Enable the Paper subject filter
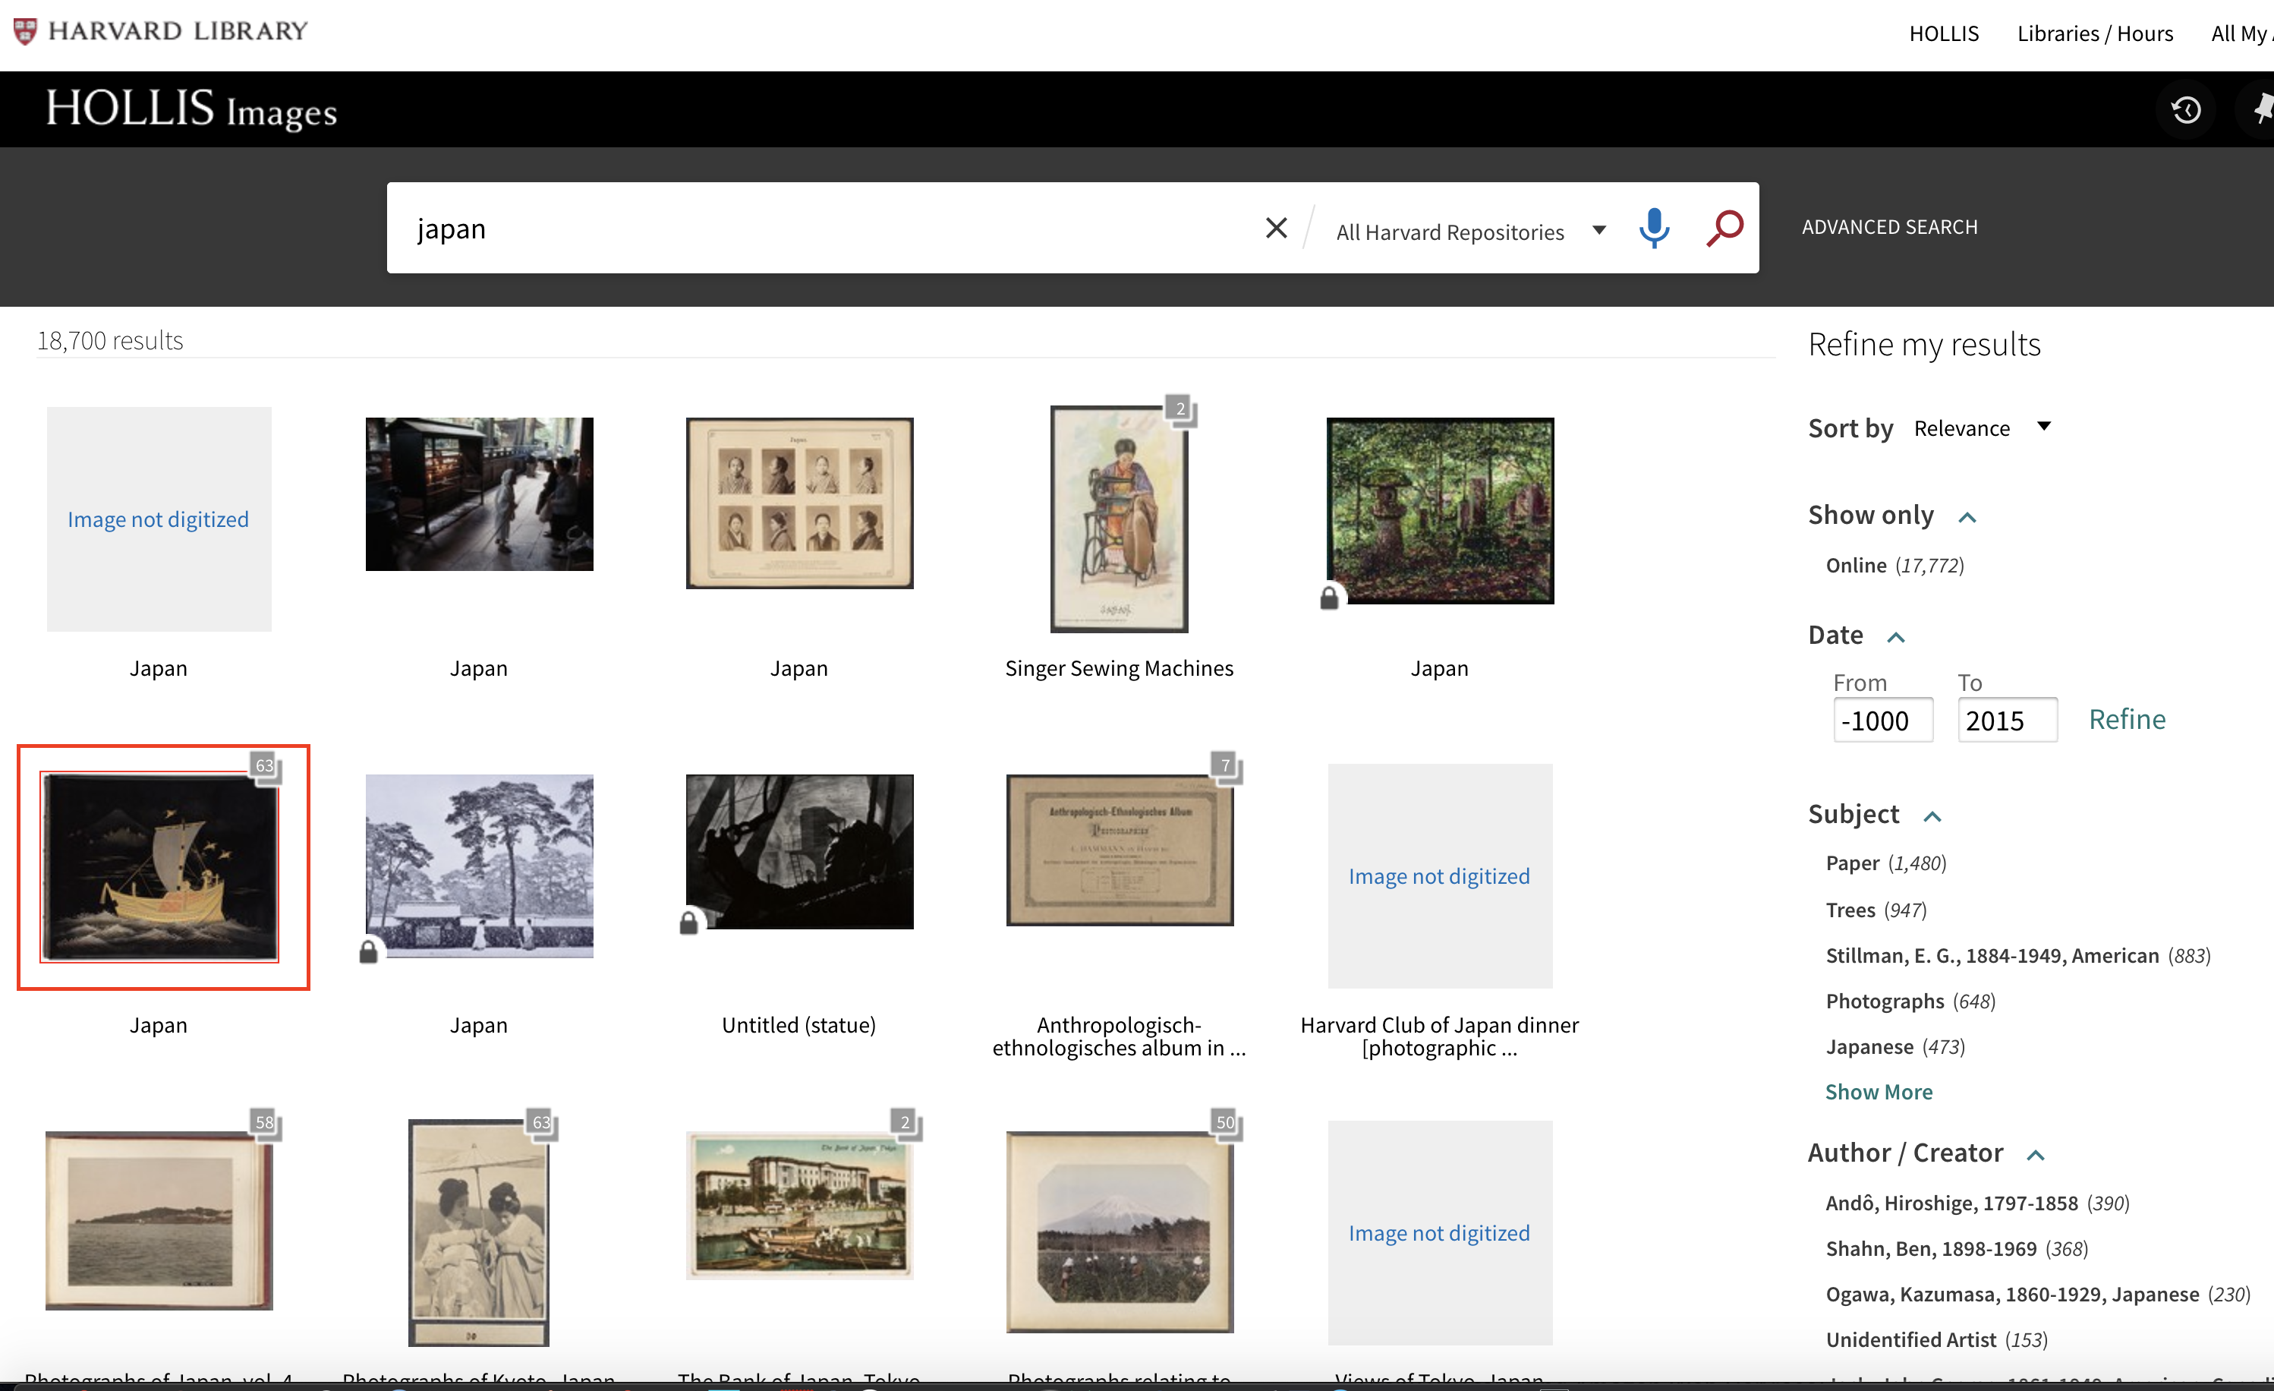 coord(1852,862)
